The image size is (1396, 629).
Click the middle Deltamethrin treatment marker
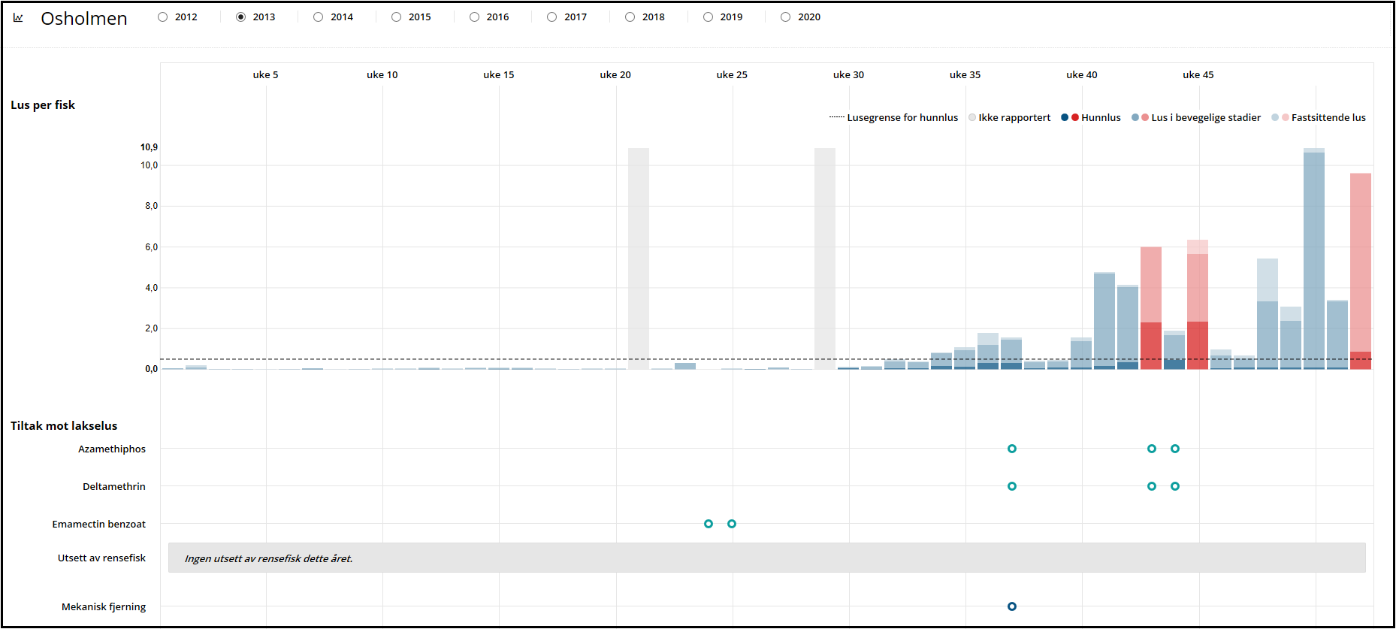click(1152, 486)
